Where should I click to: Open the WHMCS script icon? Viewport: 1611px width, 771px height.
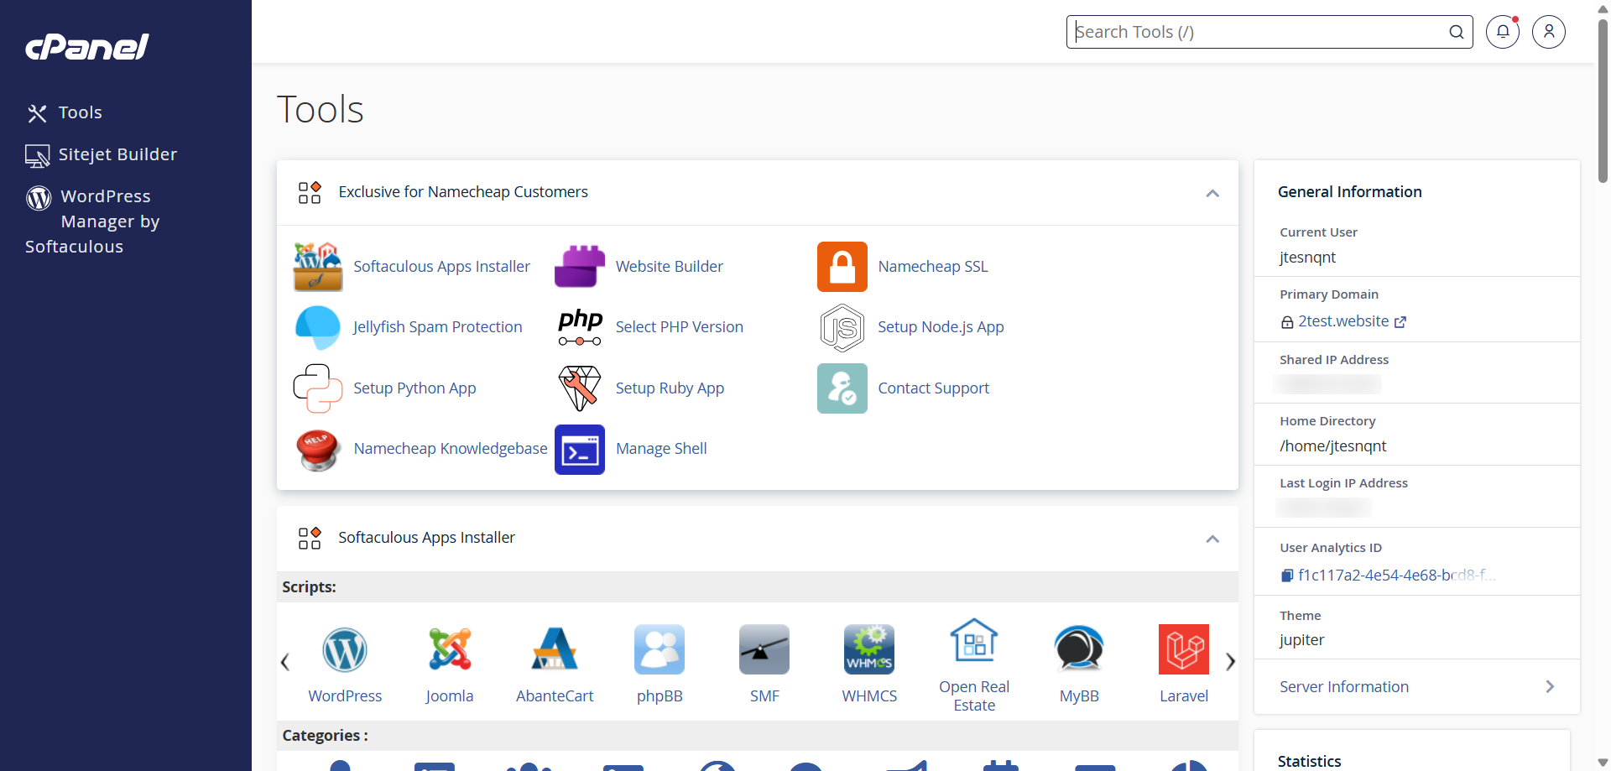pyautogui.click(x=869, y=649)
